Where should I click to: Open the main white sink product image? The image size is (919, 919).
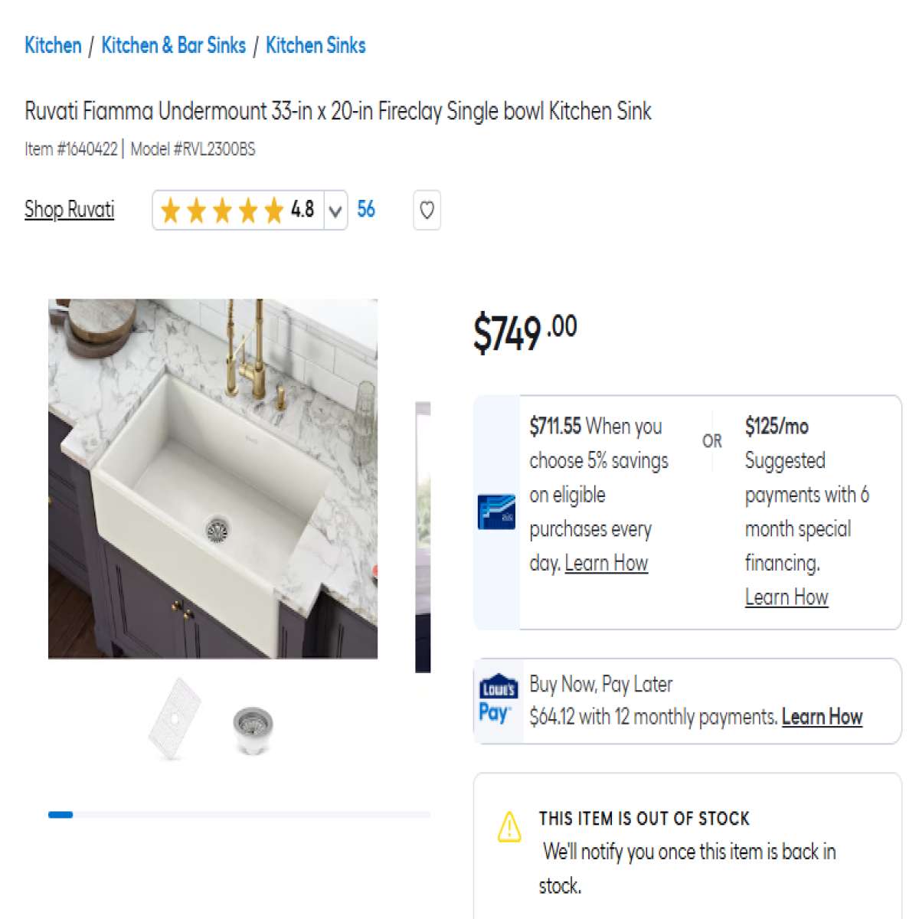coord(213,479)
